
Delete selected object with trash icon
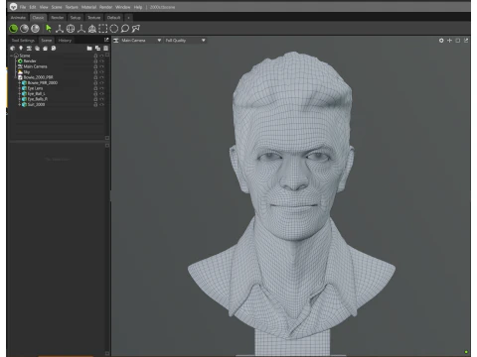pyautogui.click(x=105, y=49)
